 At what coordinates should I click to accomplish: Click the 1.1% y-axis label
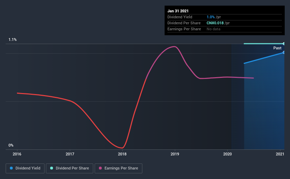[x=13, y=40]
